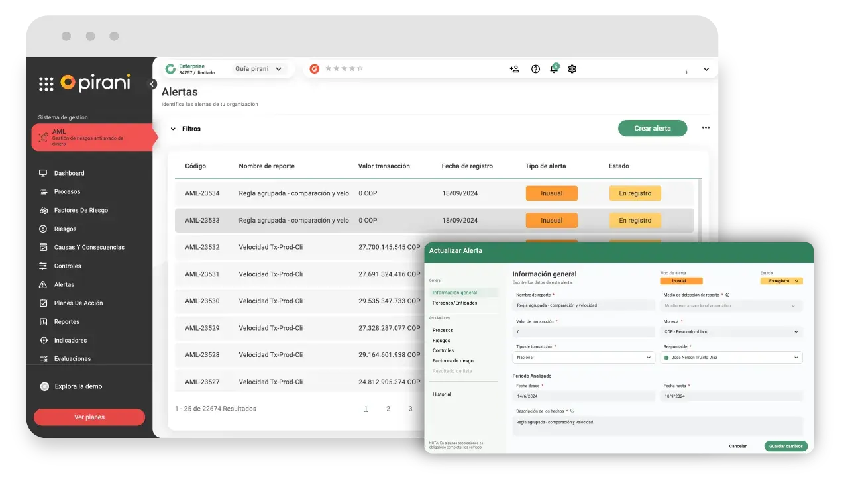Open the settings gear icon
This screenshot has height=477, width=848.
click(x=572, y=69)
